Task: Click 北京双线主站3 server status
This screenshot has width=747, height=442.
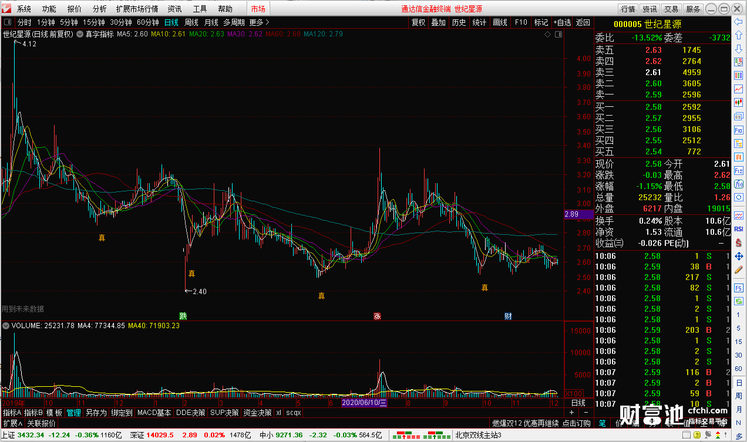Action: tap(478, 435)
